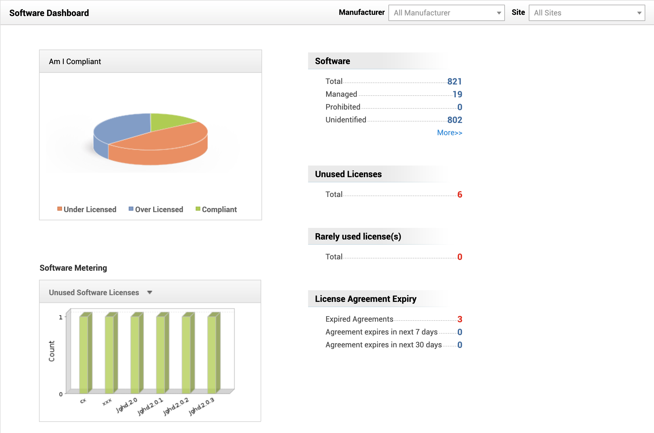Open the Unused Software Licenses chart selector
Image resolution: width=654 pixels, height=433 pixels.
point(149,292)
